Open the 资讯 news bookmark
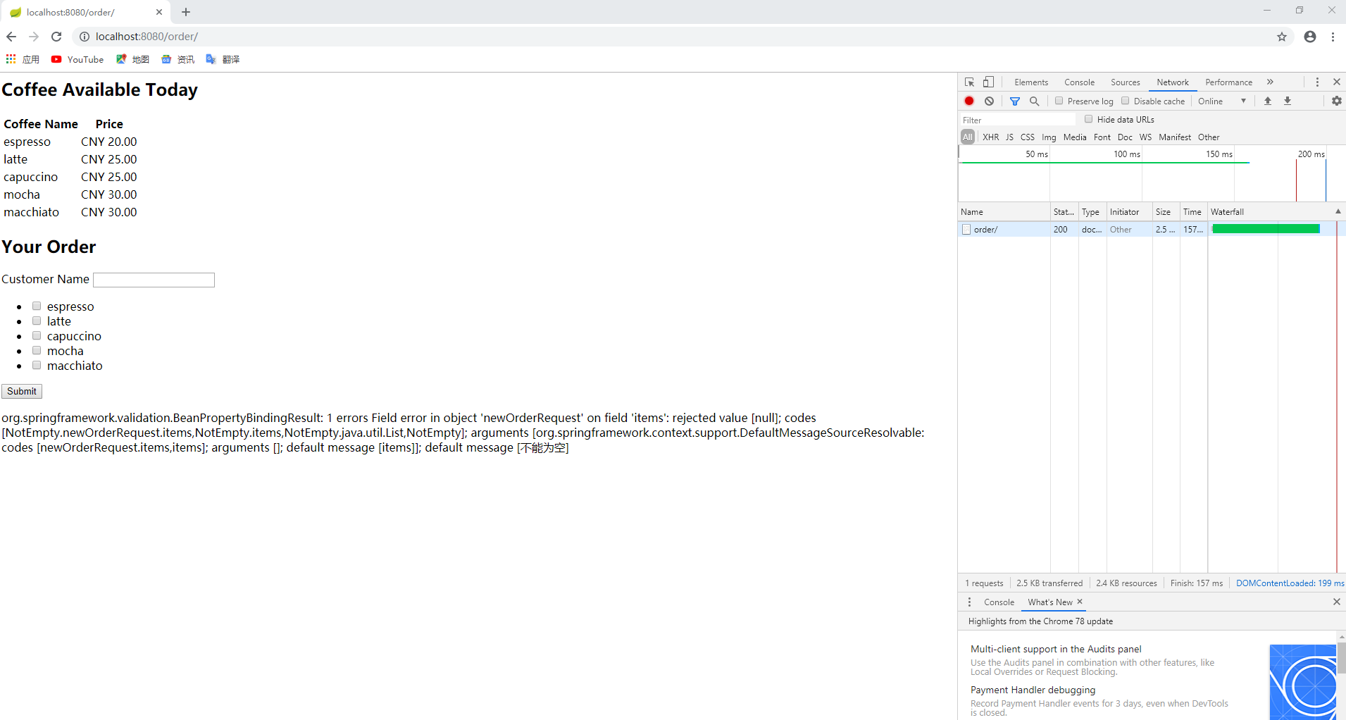The height and width of the screenshot is (720, 1346). pos(178,59)
